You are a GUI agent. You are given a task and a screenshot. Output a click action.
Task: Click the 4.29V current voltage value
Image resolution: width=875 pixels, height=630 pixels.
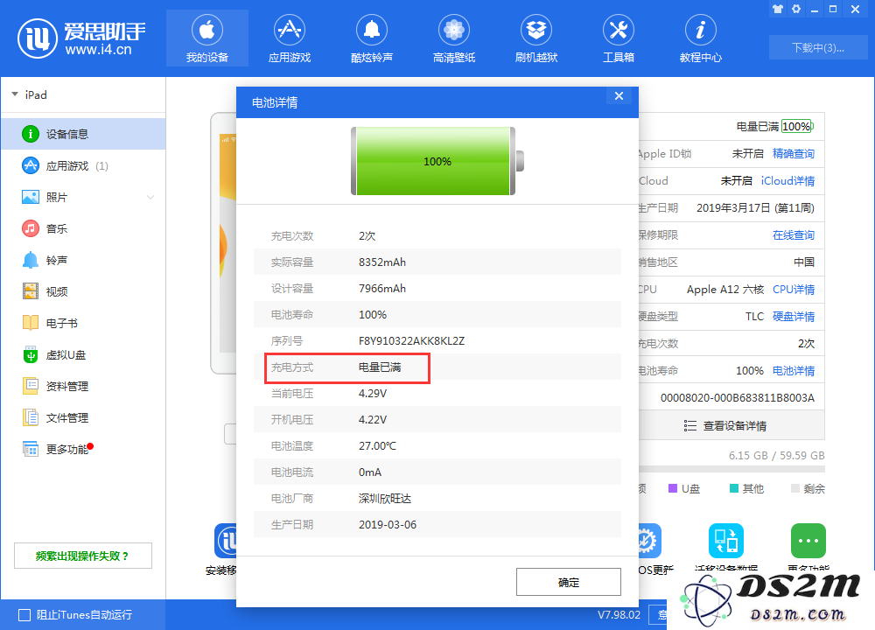tap(373, 394)
